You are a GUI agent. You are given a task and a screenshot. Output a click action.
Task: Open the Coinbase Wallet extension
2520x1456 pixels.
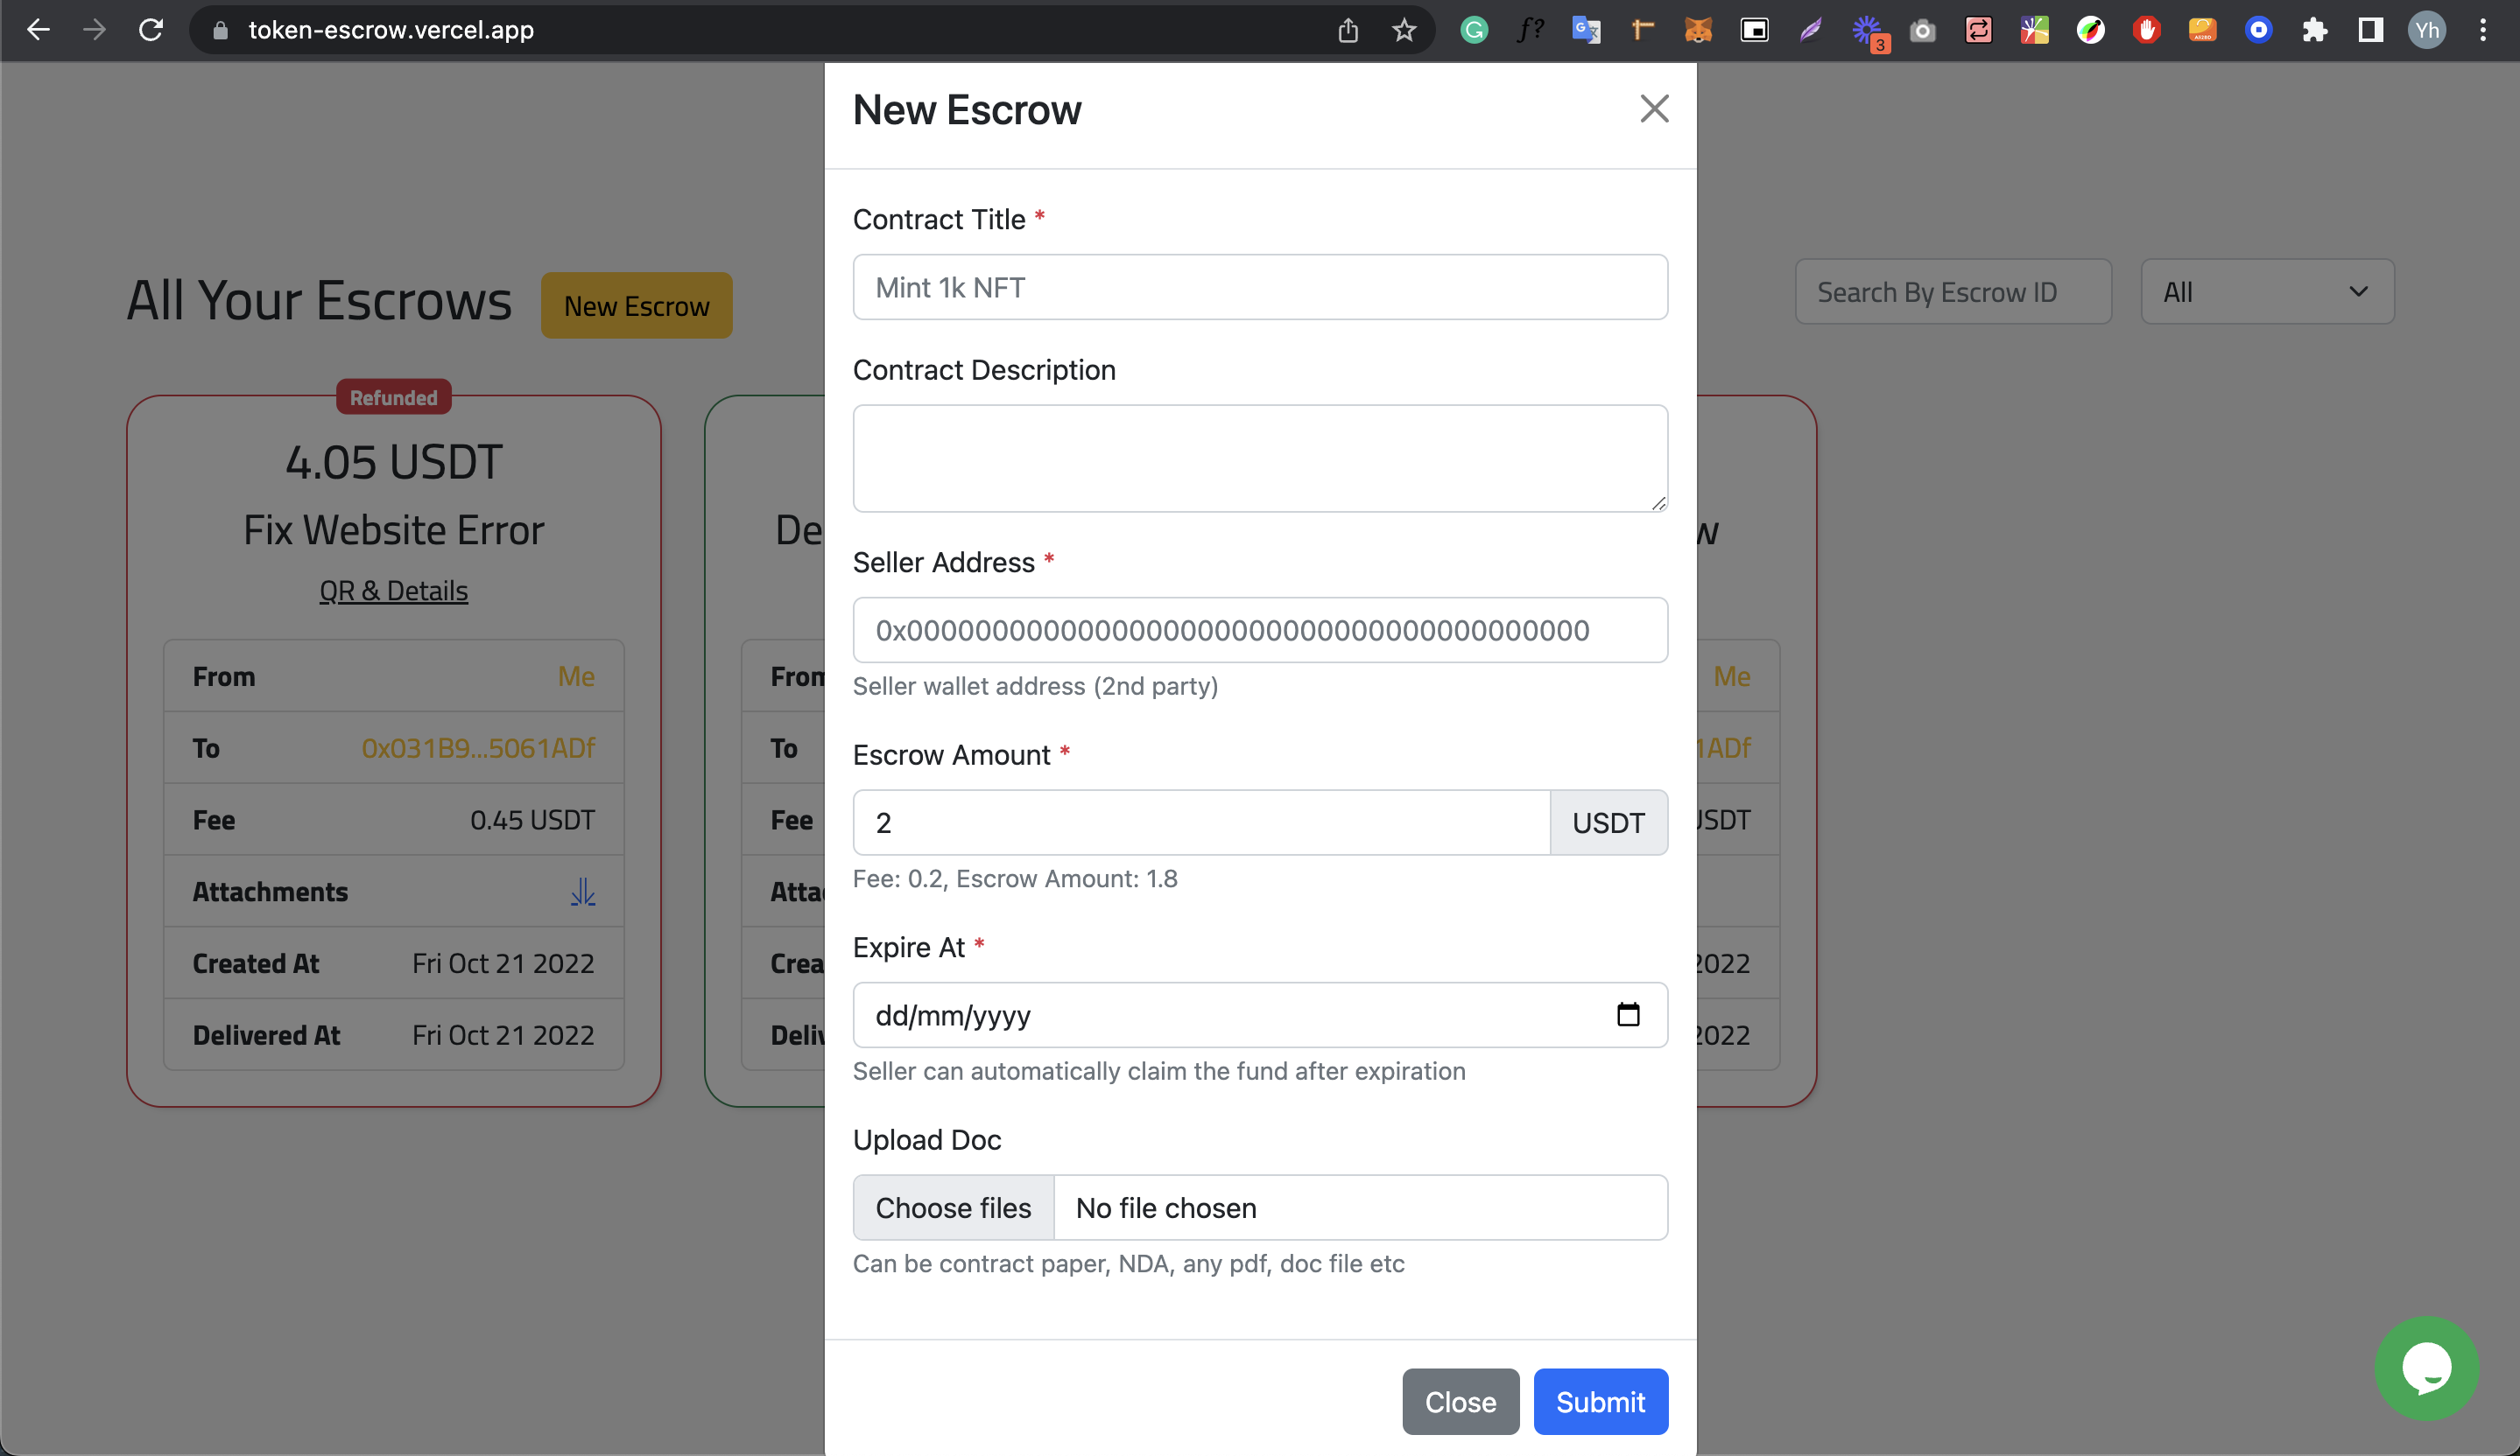coord(2258,30)
